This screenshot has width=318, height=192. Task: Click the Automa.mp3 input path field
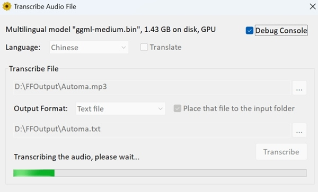click(152, 88)
